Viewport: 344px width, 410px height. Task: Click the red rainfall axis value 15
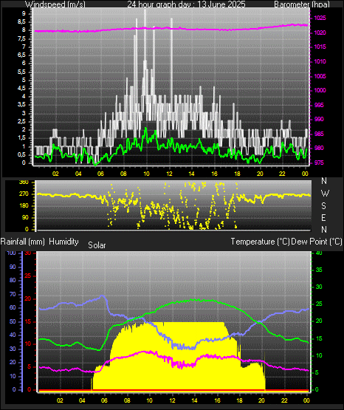[28, 321]
